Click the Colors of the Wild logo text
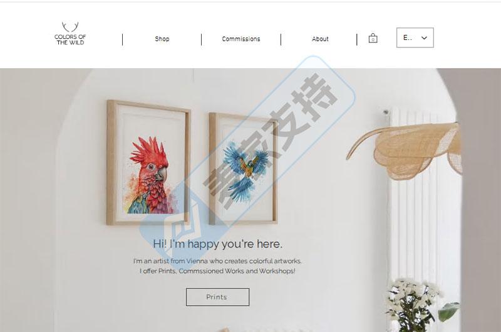Screen dimensions: 501x332 70,39
